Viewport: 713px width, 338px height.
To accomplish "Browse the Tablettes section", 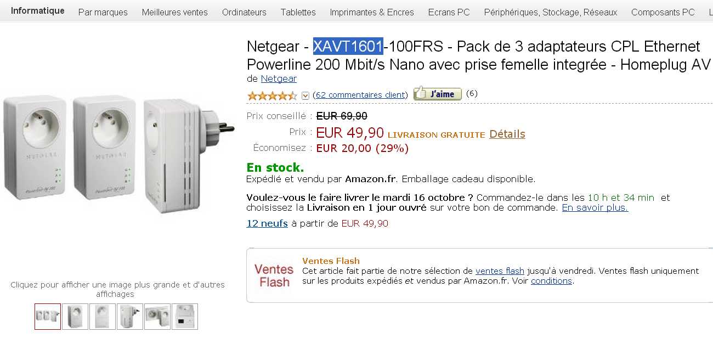I will pos(298,12).
